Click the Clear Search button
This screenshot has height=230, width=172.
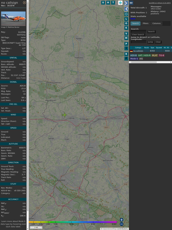(138, 34)
